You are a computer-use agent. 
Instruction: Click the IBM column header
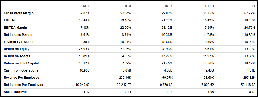tap(128, 6)
